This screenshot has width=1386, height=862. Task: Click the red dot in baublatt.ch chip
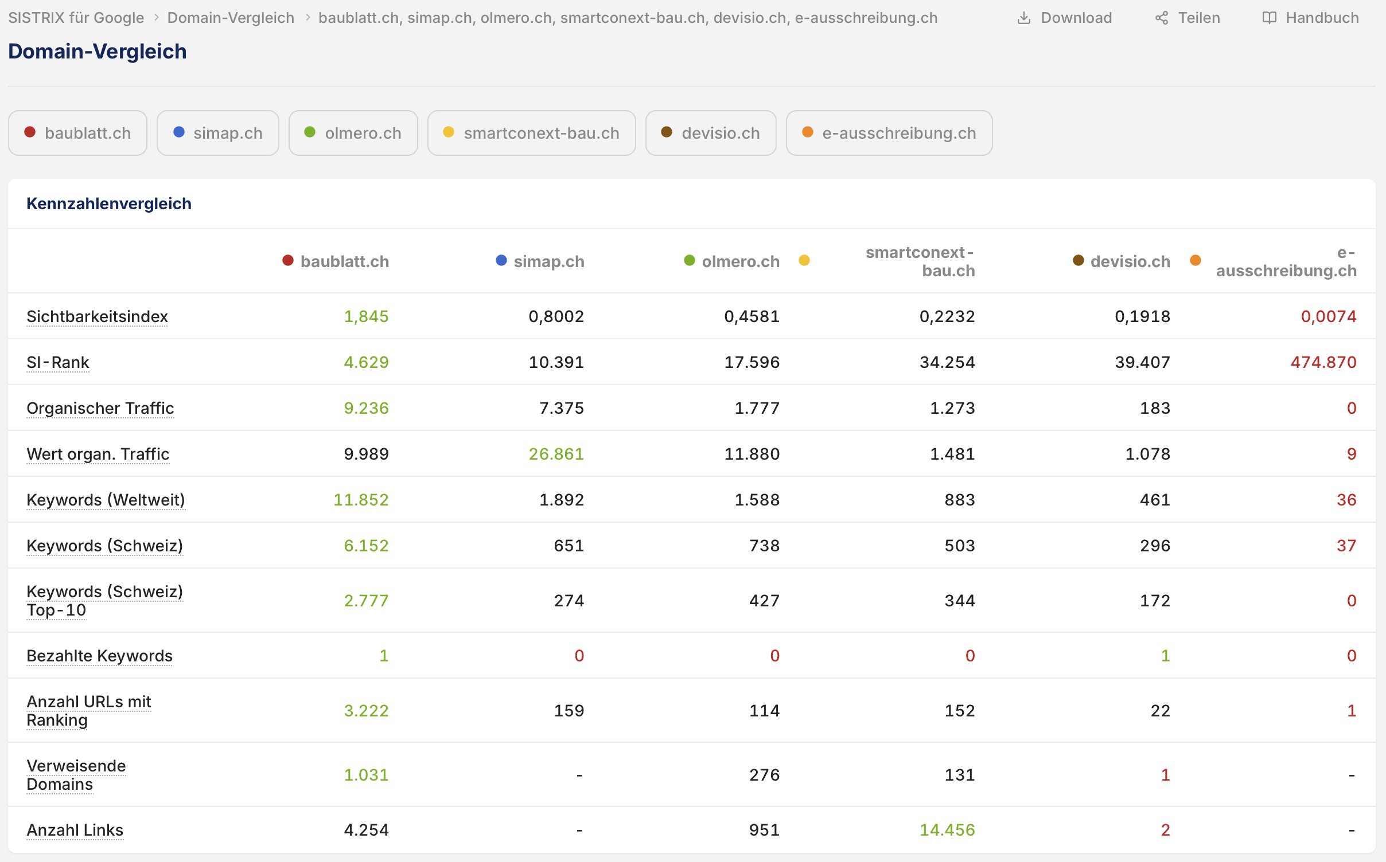tap(30, 132)
